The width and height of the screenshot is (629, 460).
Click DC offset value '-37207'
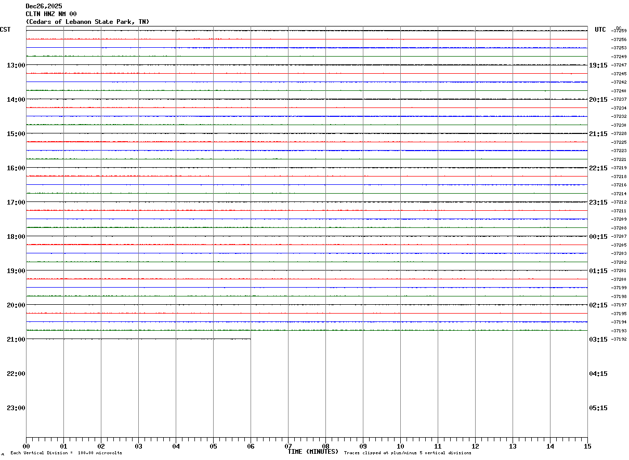(x=619, y=236)
